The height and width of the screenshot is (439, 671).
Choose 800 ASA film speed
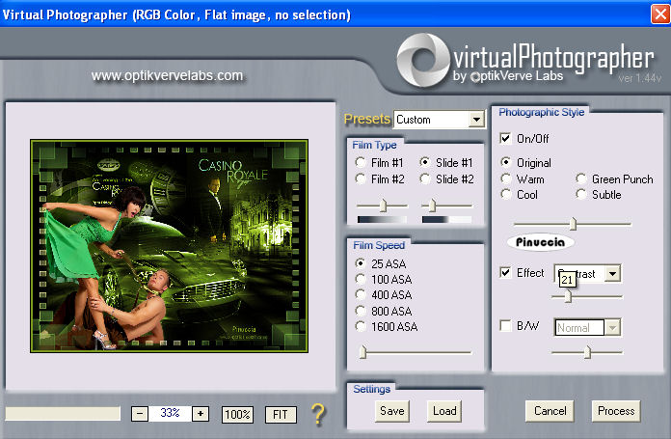[361, 311]
